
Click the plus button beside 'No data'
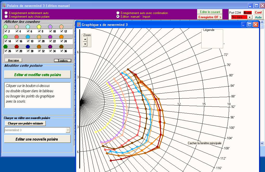250,17
